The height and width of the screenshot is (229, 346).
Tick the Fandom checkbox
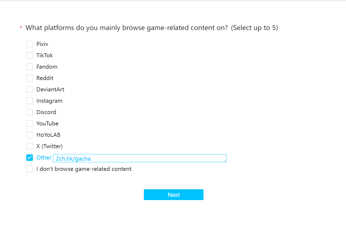pyautogui.click(x=30, y=67)
